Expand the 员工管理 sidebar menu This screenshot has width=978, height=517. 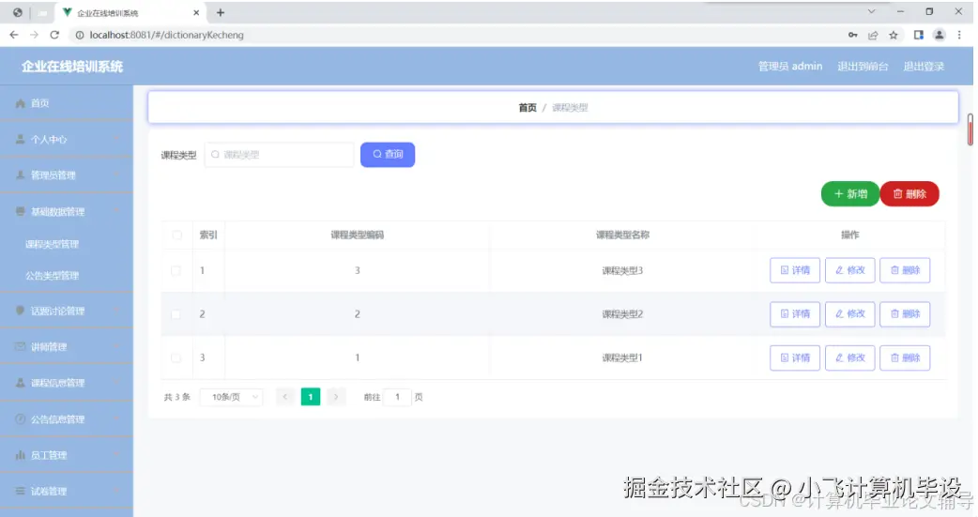click(x=67, y=455)
